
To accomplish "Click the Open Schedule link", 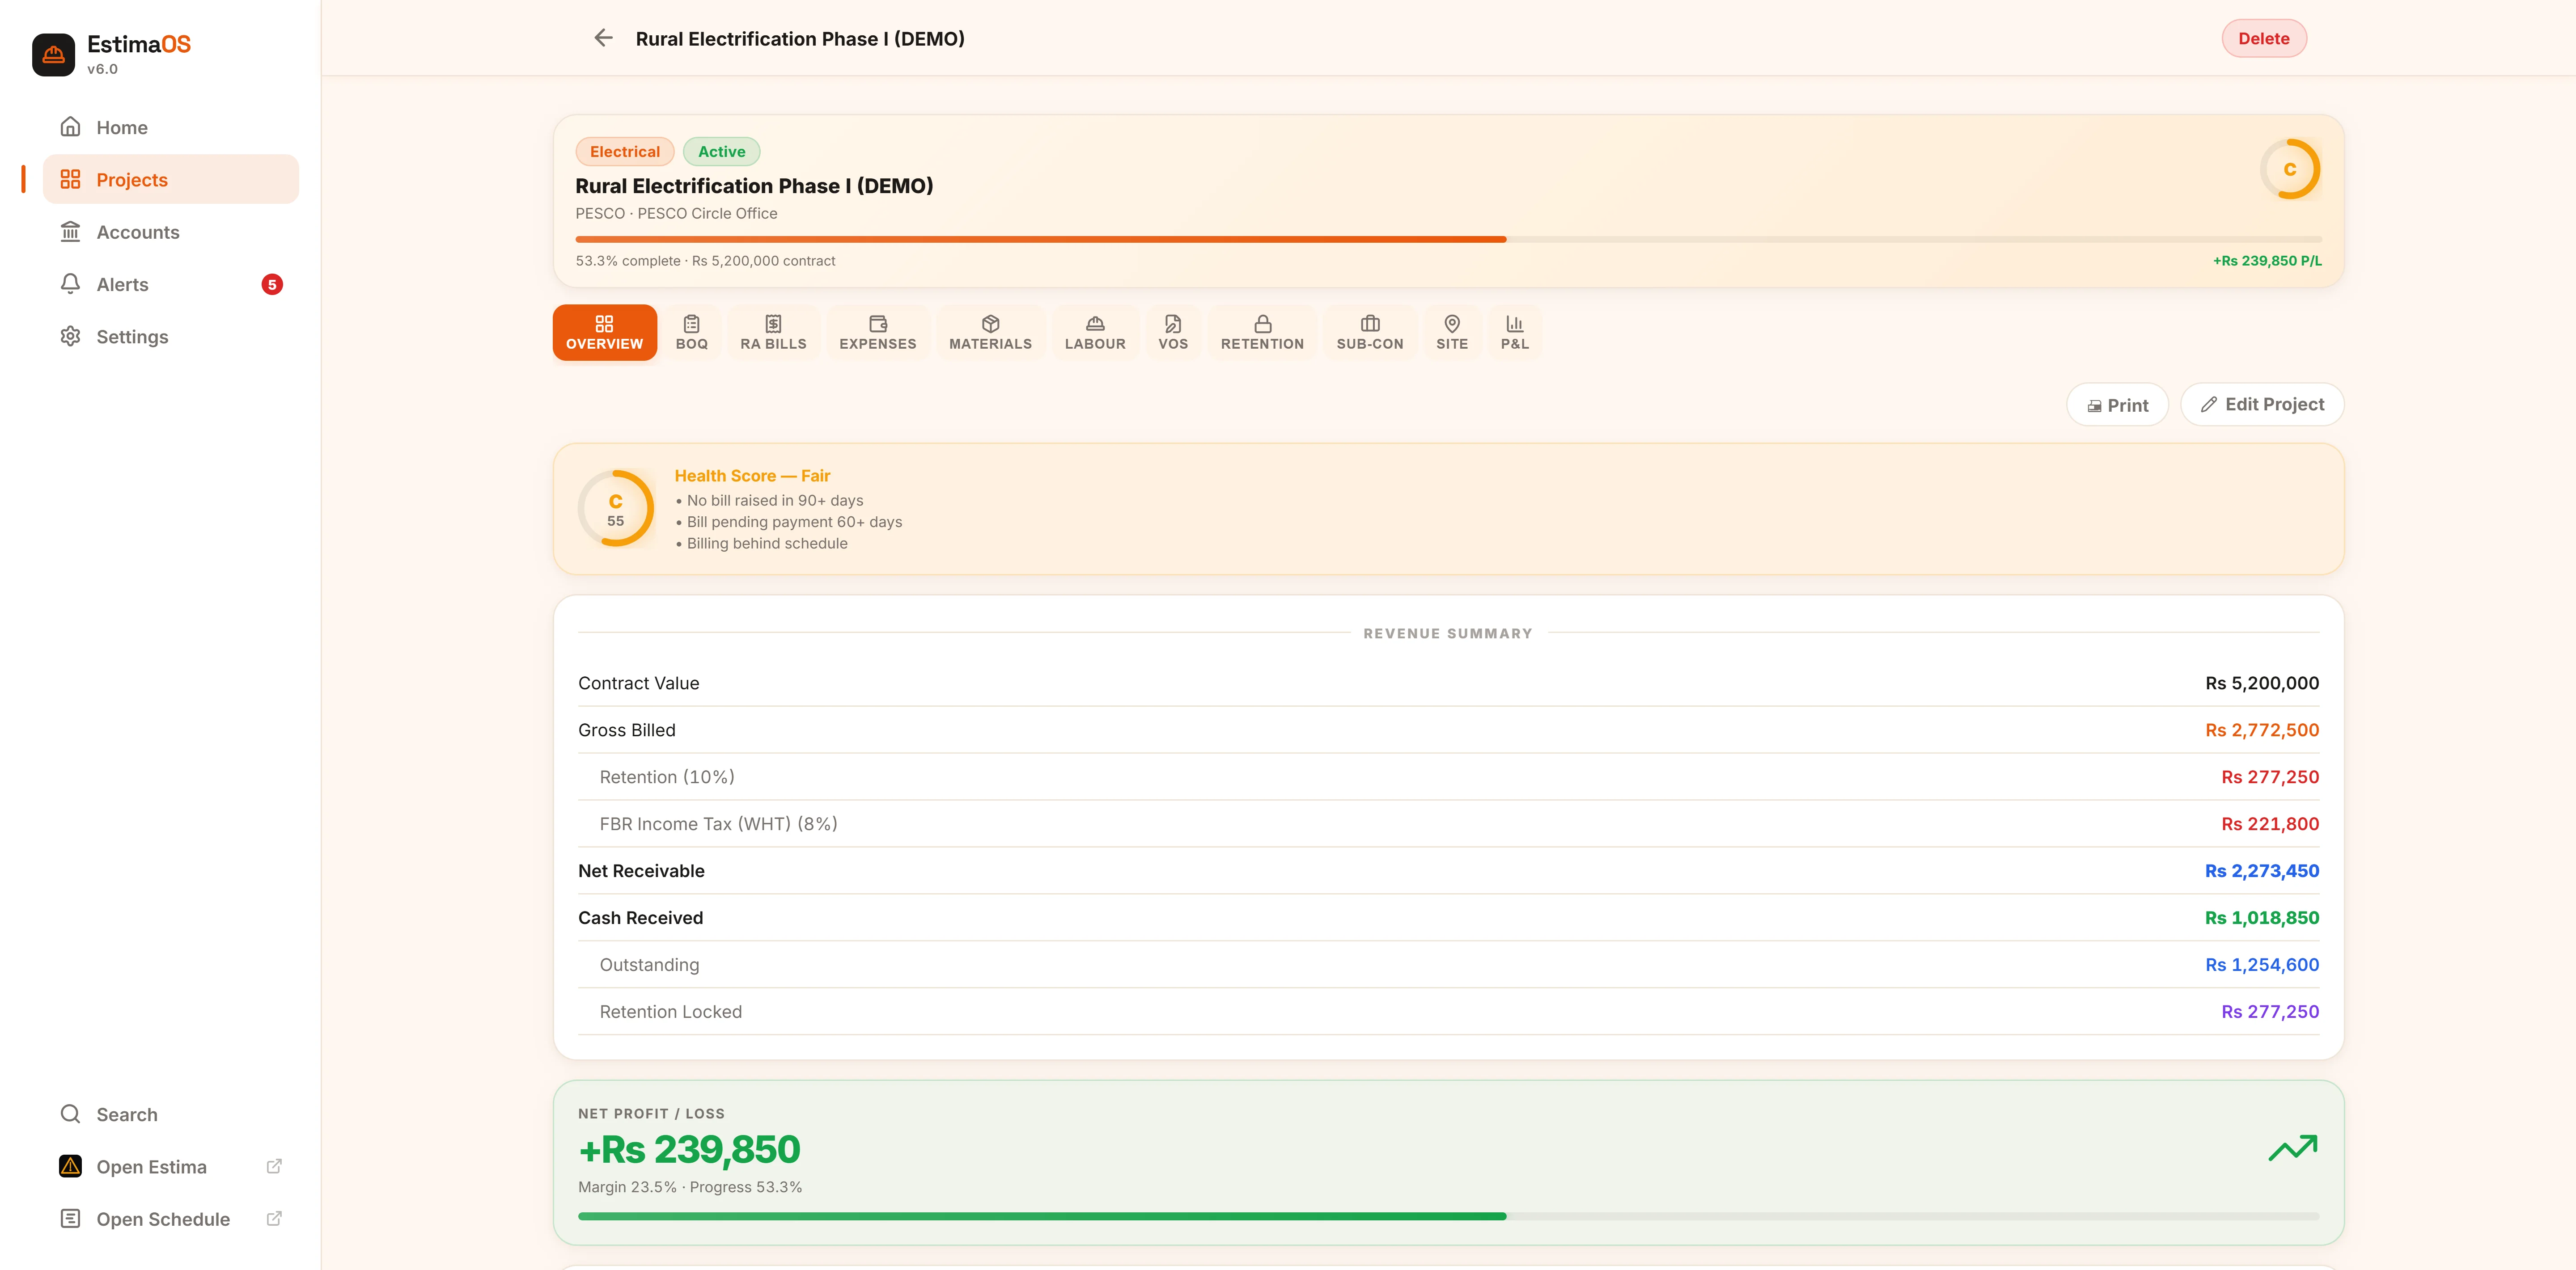I will (171, 1218).
